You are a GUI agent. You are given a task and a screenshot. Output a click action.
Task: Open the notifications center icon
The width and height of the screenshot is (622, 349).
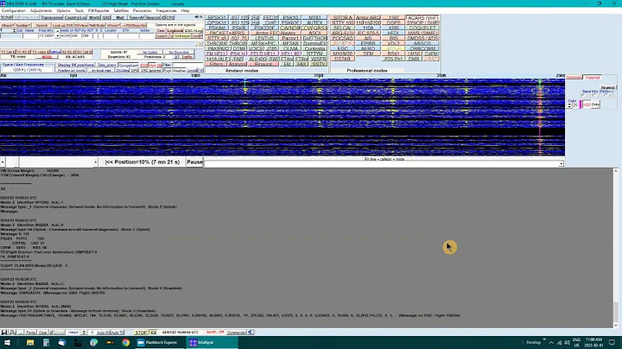(x=612, y=342)
